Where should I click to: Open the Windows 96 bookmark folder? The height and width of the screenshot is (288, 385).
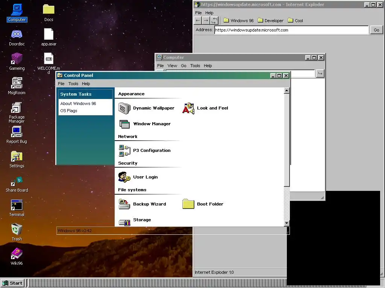(x=238, y=21)
